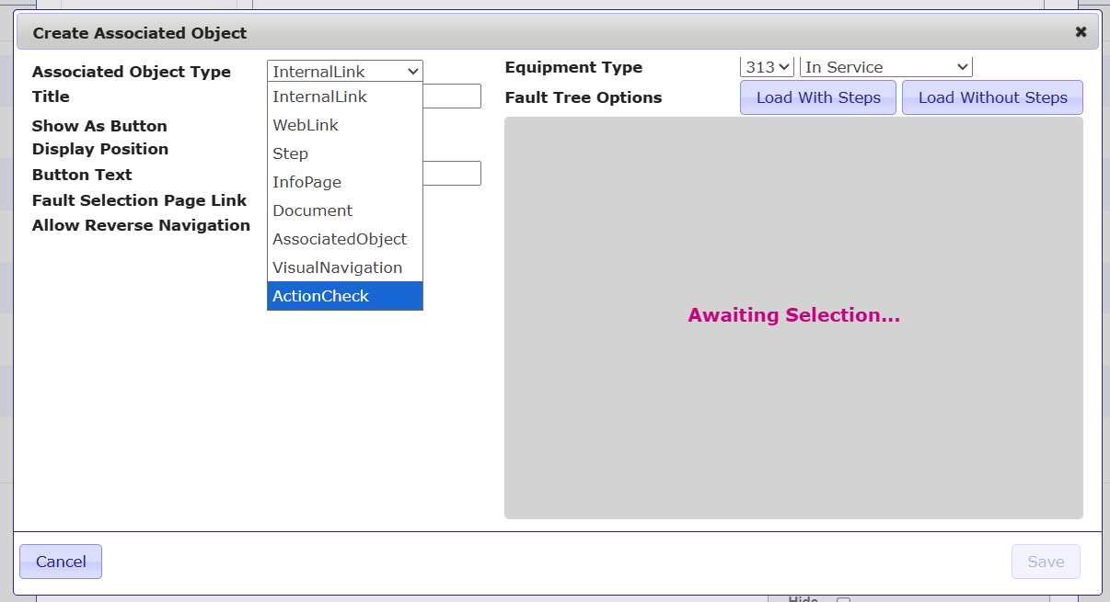Cancel the associated object creation

61,562
